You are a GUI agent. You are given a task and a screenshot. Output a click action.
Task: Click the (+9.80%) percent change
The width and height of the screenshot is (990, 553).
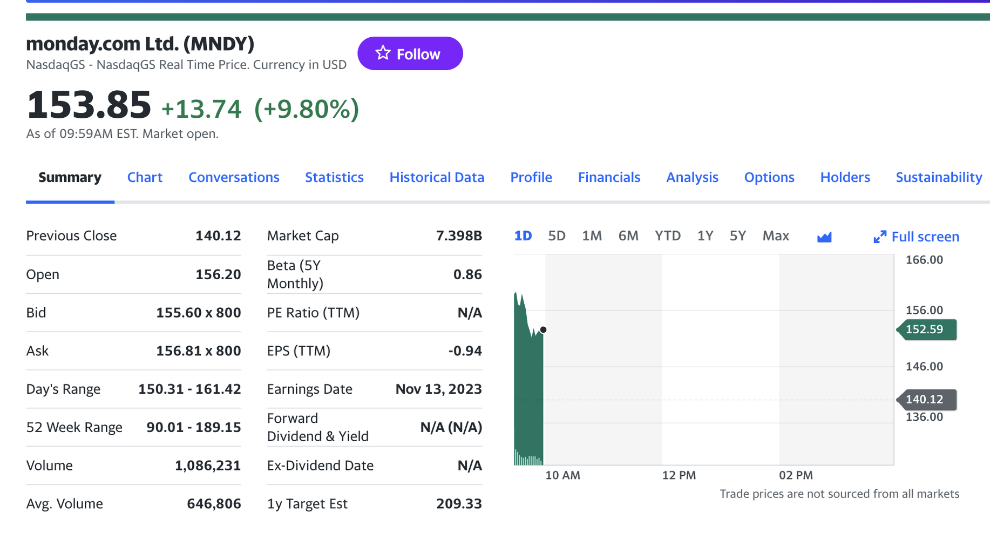306,109
